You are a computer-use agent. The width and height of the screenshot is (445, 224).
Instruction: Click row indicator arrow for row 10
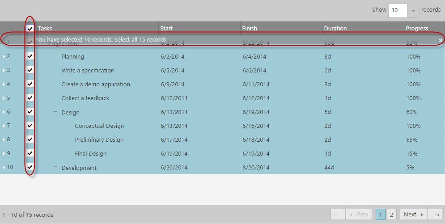point(4,168)
